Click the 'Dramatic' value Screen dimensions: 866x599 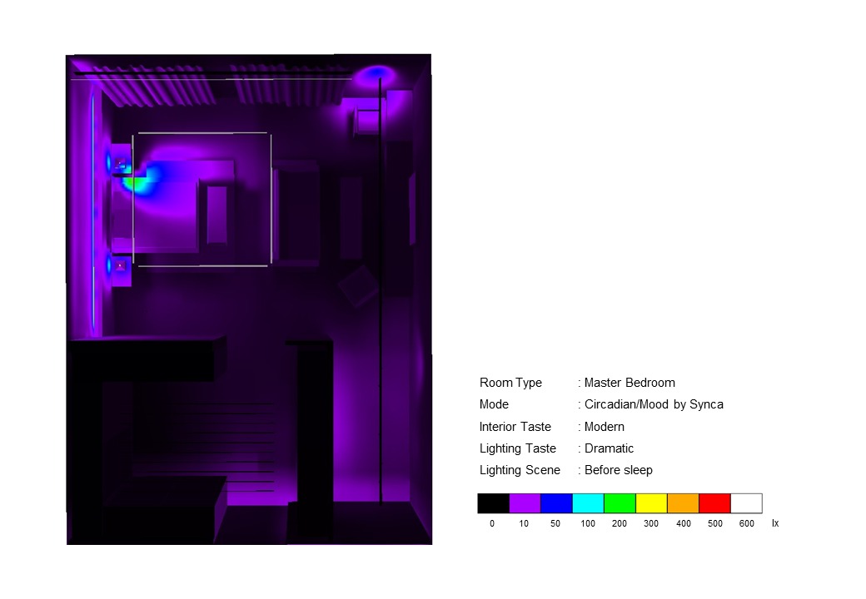609,448
